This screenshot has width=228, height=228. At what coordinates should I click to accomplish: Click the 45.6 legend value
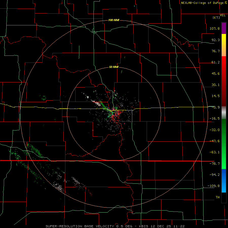216,73
